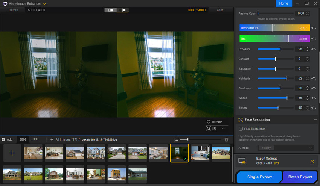Image resolution: width=320 pixels, height=186 pixels.
Task: Click the Single Export button
Action: 259,177
